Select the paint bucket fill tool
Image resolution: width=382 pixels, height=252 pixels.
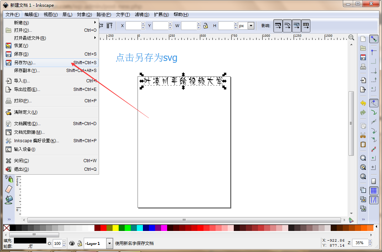coord(9,200)
